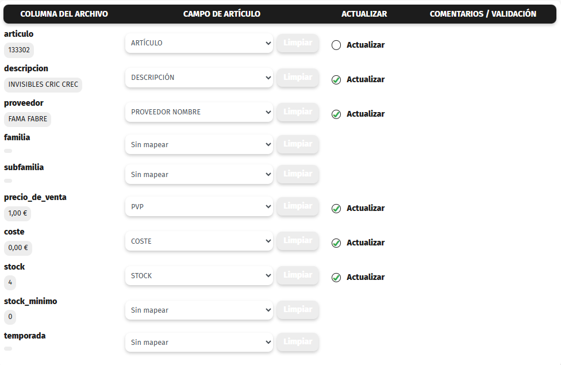Click the 'FAMA FABRE' sample value chip
Screen dimensions: 561x365
tap(28, 119)
